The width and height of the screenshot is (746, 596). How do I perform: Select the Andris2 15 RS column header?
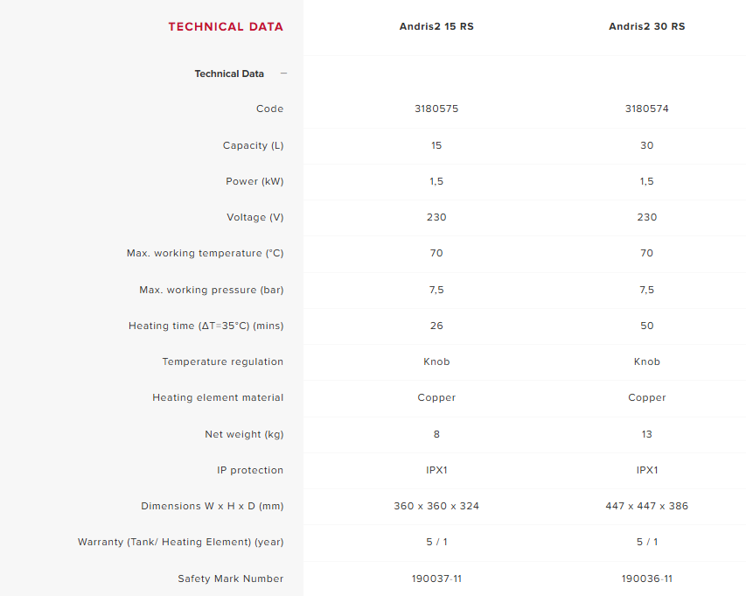point(436,26)
